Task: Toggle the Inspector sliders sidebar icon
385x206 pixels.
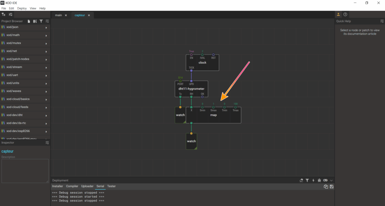Action: pos(11,15)
